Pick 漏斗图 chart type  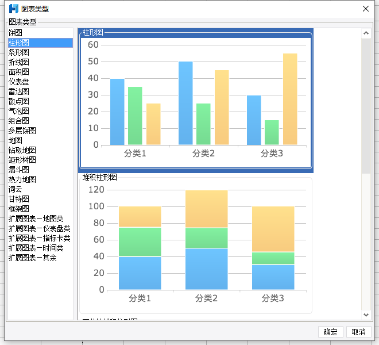(x=40, y=170)
